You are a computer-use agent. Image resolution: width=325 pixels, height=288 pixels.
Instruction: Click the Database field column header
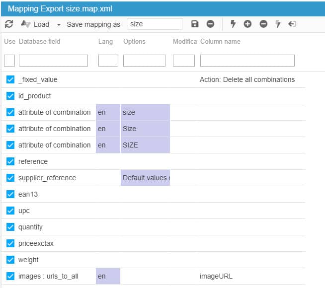pyautogui.click(x=39, y=41)
